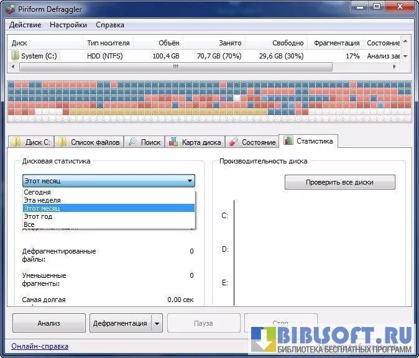Click the Defraggler app icon in title bar
This screenshot has height=358, width=419.
[x=10, y=8]
